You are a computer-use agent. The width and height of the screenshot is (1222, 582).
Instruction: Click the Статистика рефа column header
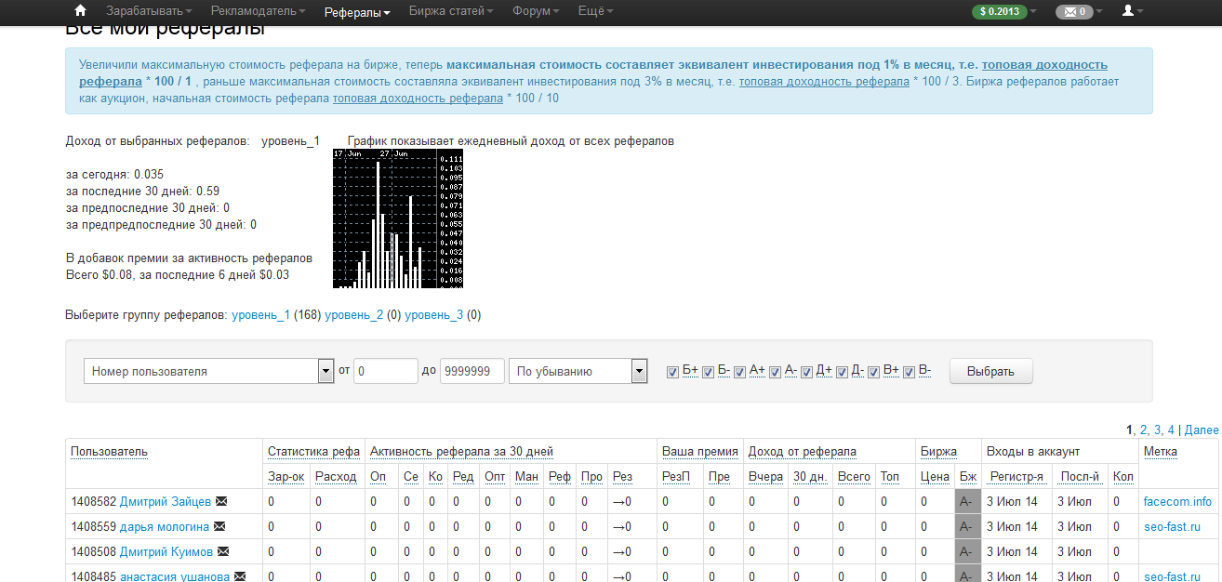[313, 452]
